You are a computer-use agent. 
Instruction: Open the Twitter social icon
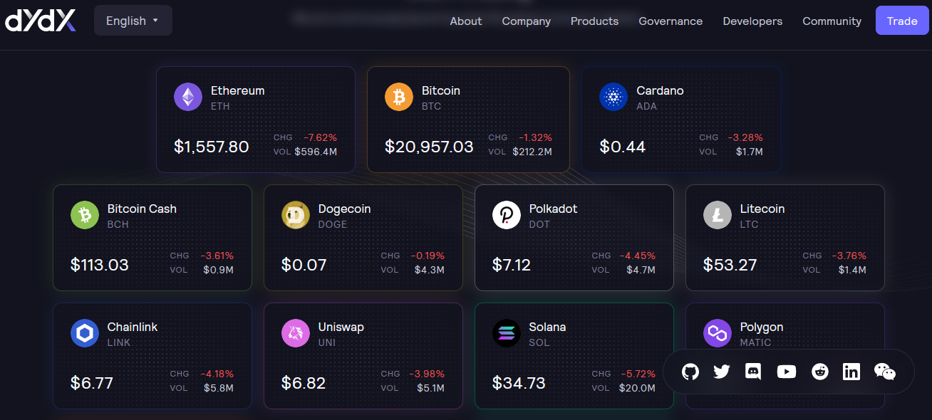(721, 372)
